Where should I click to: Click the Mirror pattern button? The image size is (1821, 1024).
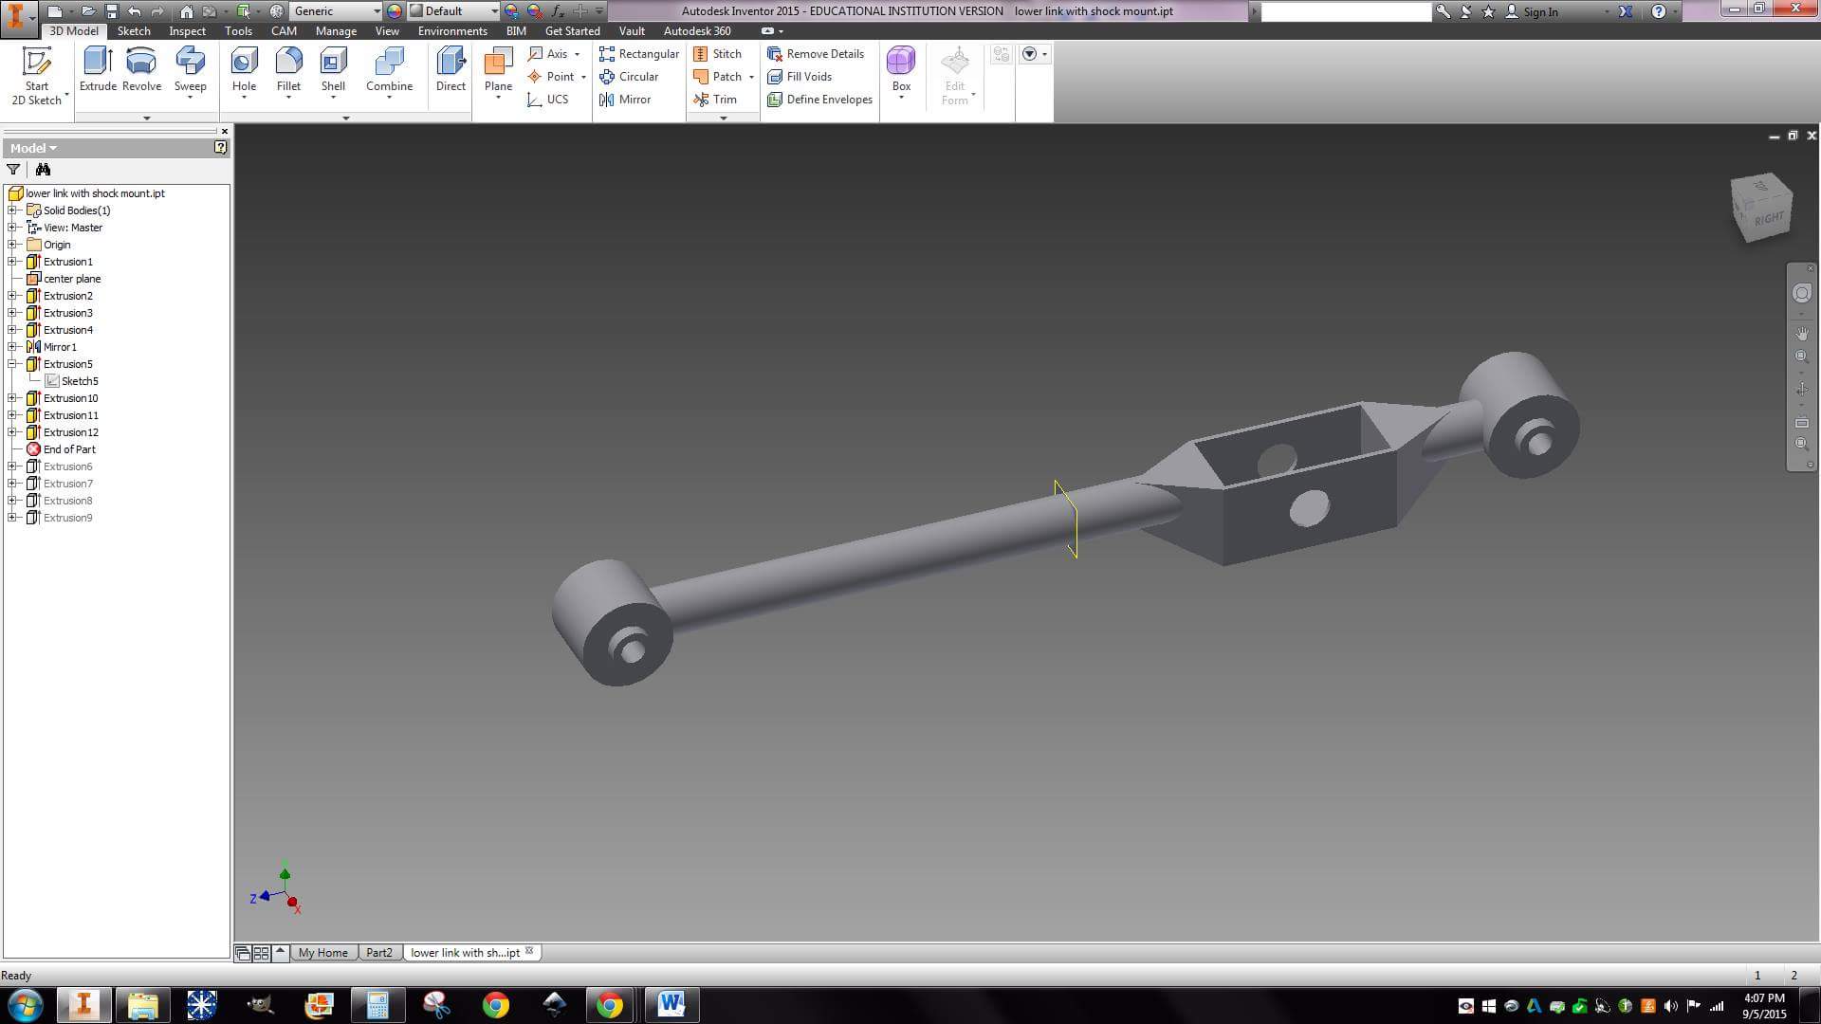pos(625,100)
